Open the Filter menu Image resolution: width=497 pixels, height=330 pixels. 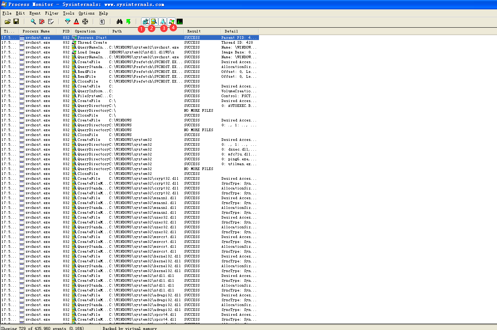[52, 13]
